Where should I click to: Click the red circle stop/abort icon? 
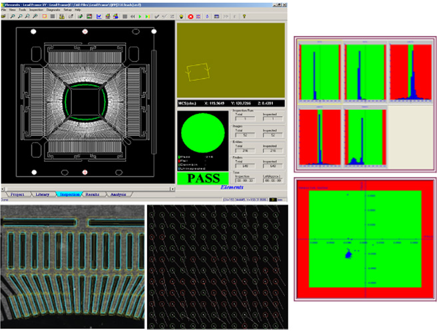[x=190, y=17]
